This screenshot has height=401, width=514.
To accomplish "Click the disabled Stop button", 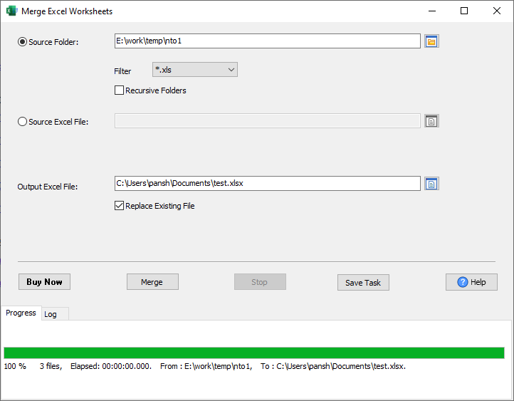I will point(260,281).
